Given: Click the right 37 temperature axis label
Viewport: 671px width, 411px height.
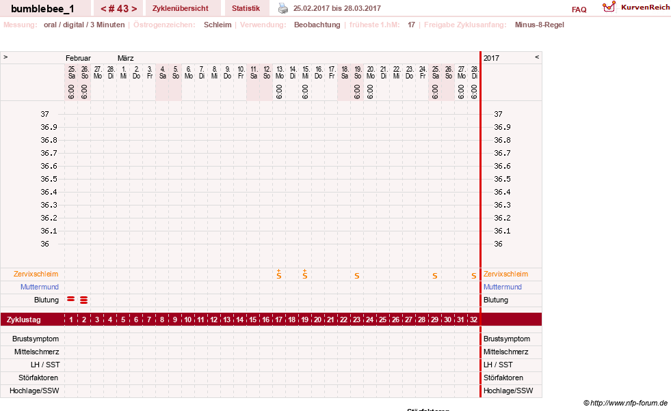Looking at the screenshot, I should click(498, 114).
